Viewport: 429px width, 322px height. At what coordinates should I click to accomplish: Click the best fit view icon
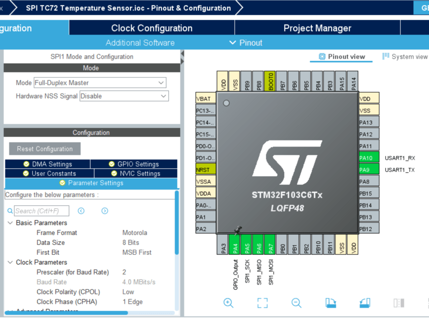(x=262, y=302)
